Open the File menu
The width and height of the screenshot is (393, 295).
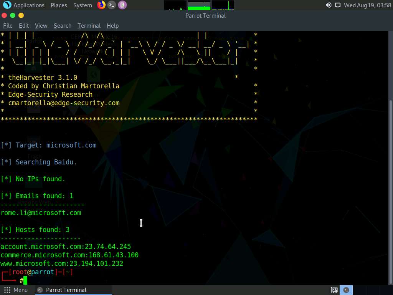8,26
